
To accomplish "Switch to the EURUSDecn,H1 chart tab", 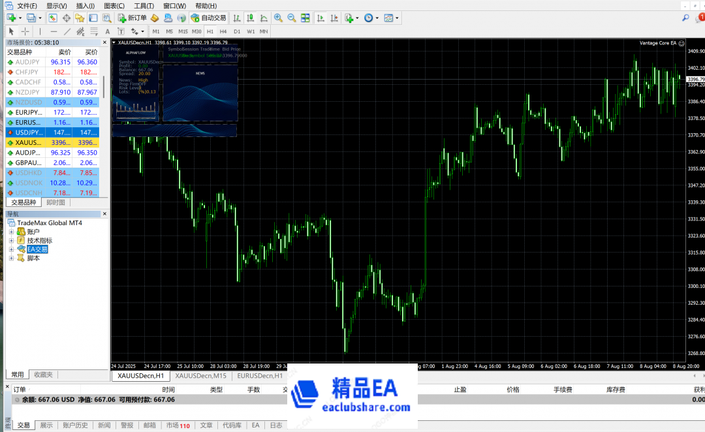I will 259,376.
